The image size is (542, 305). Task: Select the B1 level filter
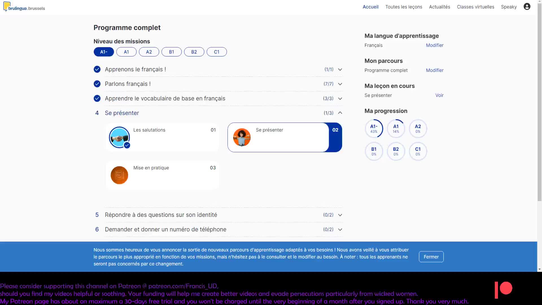click(171, 52)
